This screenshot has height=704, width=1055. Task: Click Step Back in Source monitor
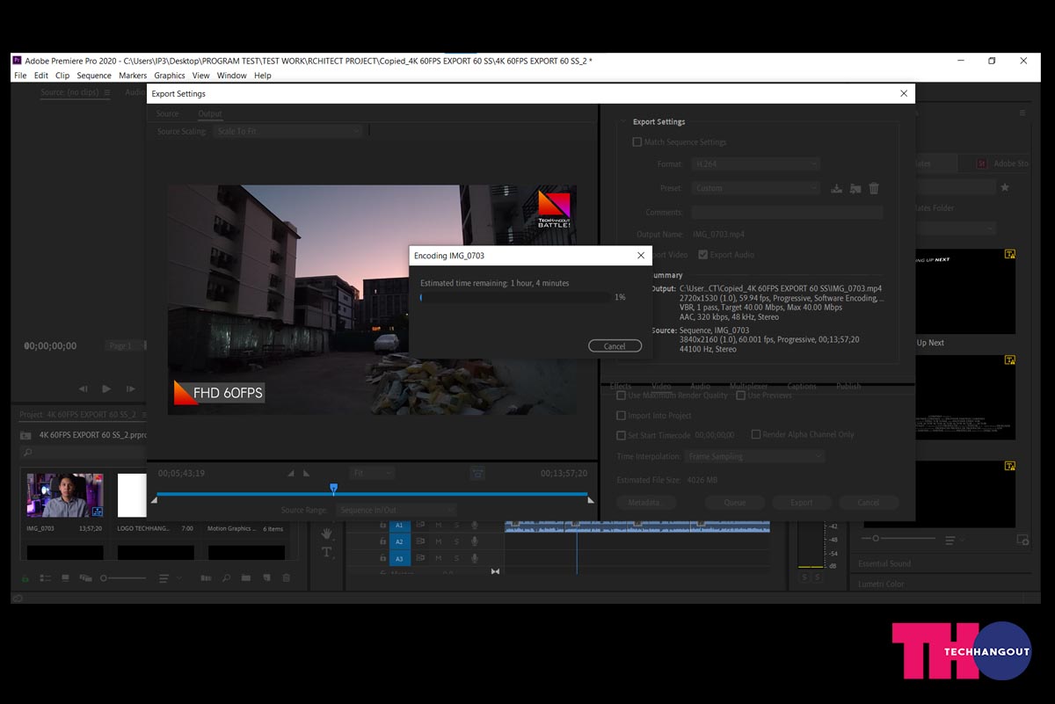84,388
